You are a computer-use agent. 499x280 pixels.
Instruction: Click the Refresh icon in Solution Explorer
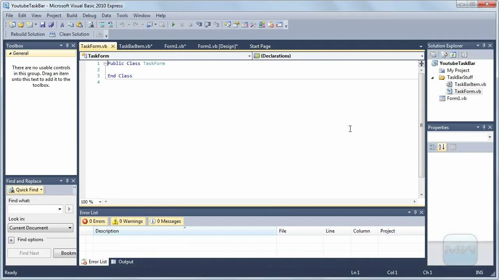(x=453, y=55)
